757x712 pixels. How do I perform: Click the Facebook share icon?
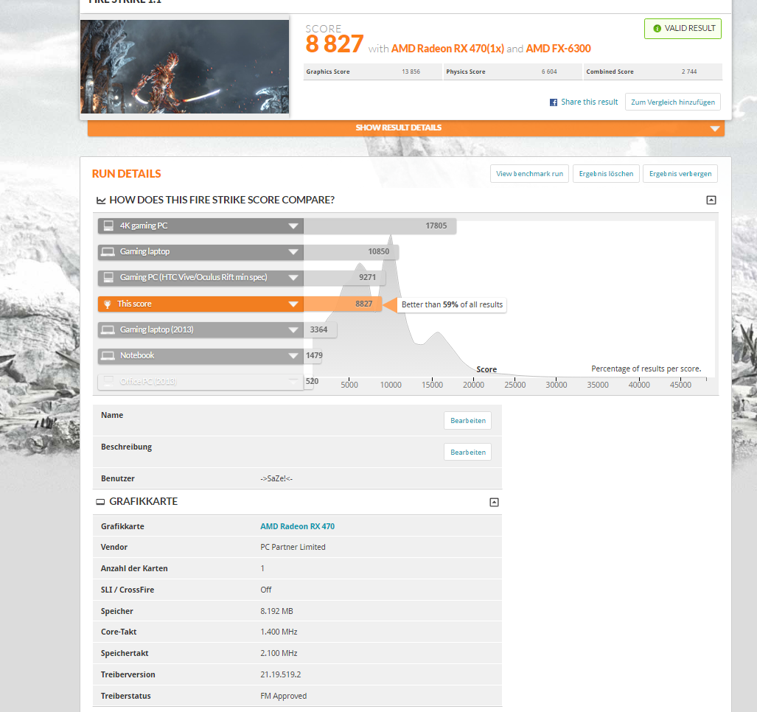(554, 102)
